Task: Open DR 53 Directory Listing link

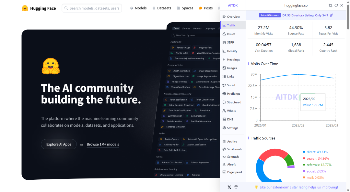Action: (x=305, y=15)
